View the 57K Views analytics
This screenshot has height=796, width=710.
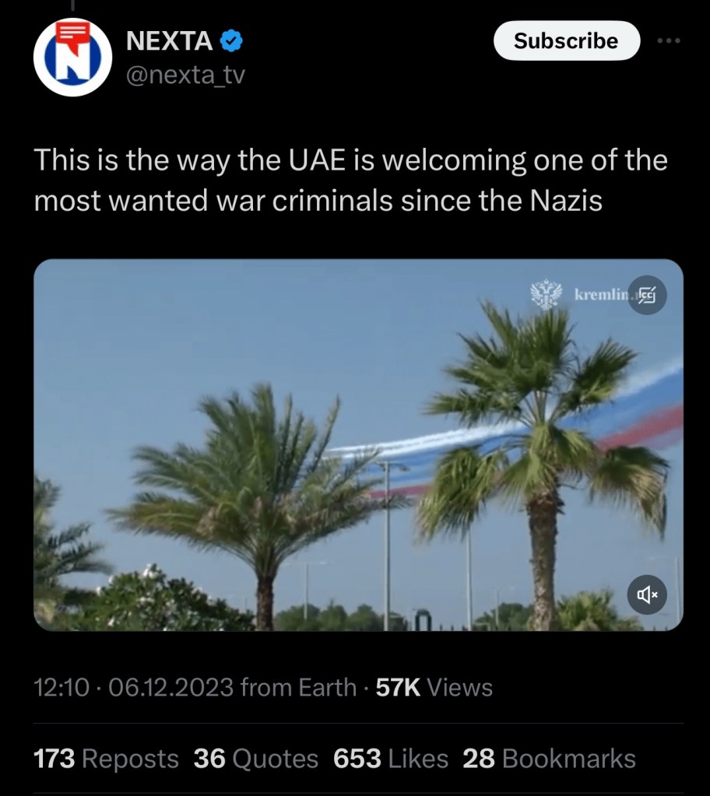434,688
